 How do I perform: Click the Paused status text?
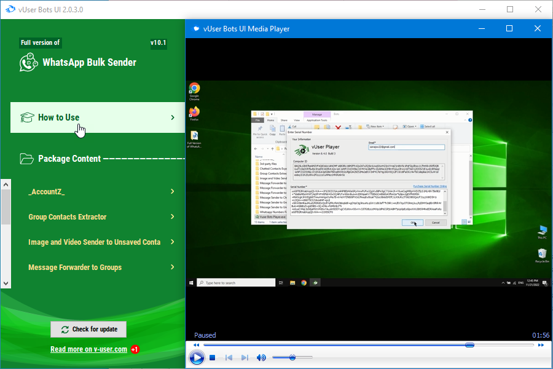tap(205, 335)
